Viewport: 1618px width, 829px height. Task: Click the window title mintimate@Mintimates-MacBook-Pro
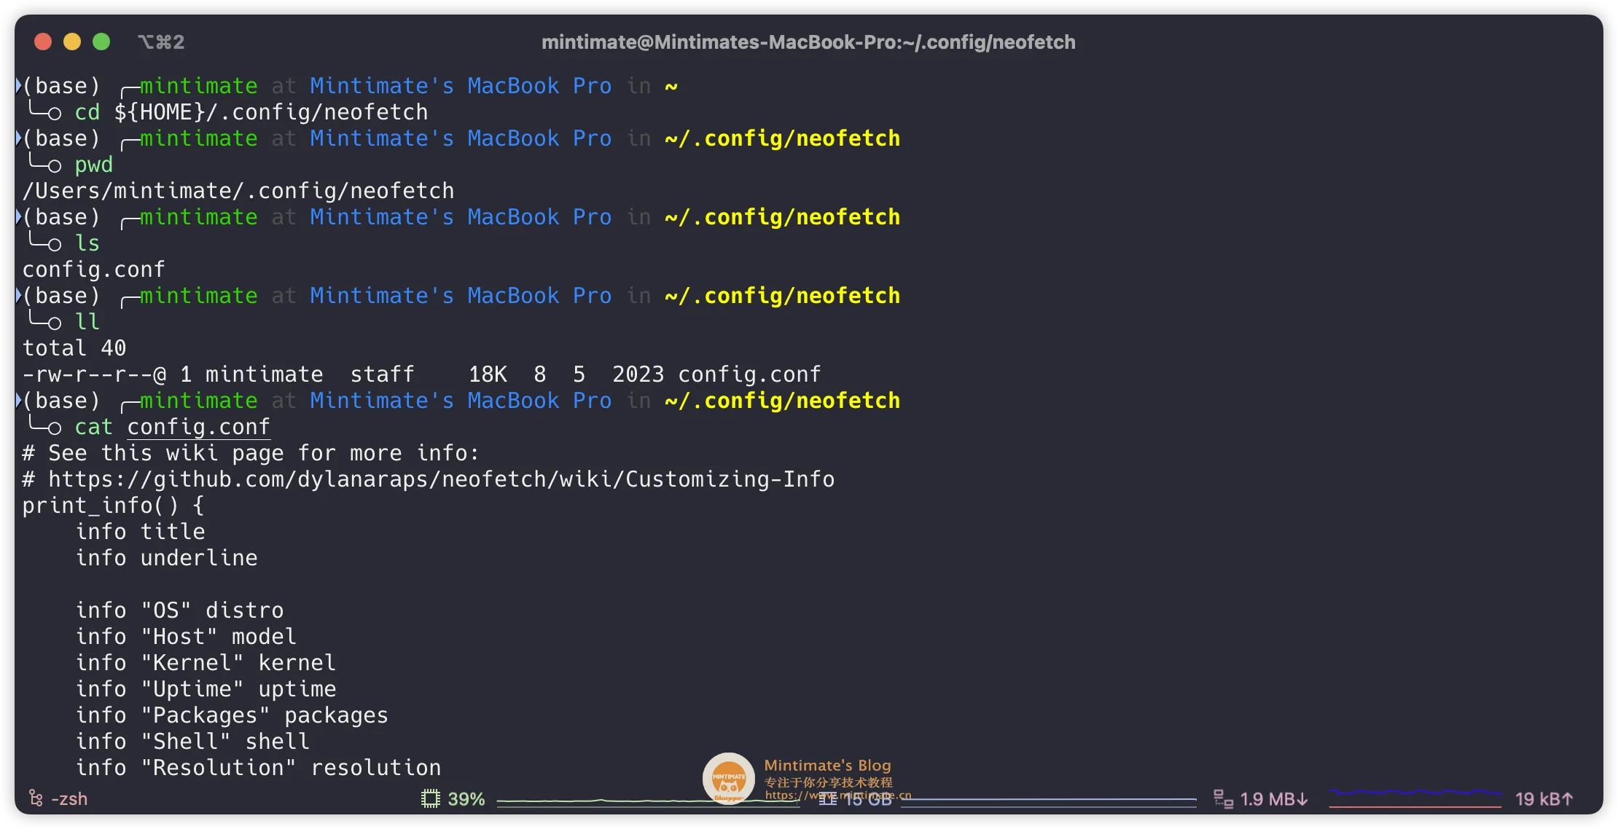coord(808,42)
